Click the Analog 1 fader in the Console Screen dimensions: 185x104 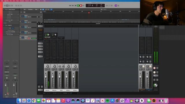pos(46,76)
